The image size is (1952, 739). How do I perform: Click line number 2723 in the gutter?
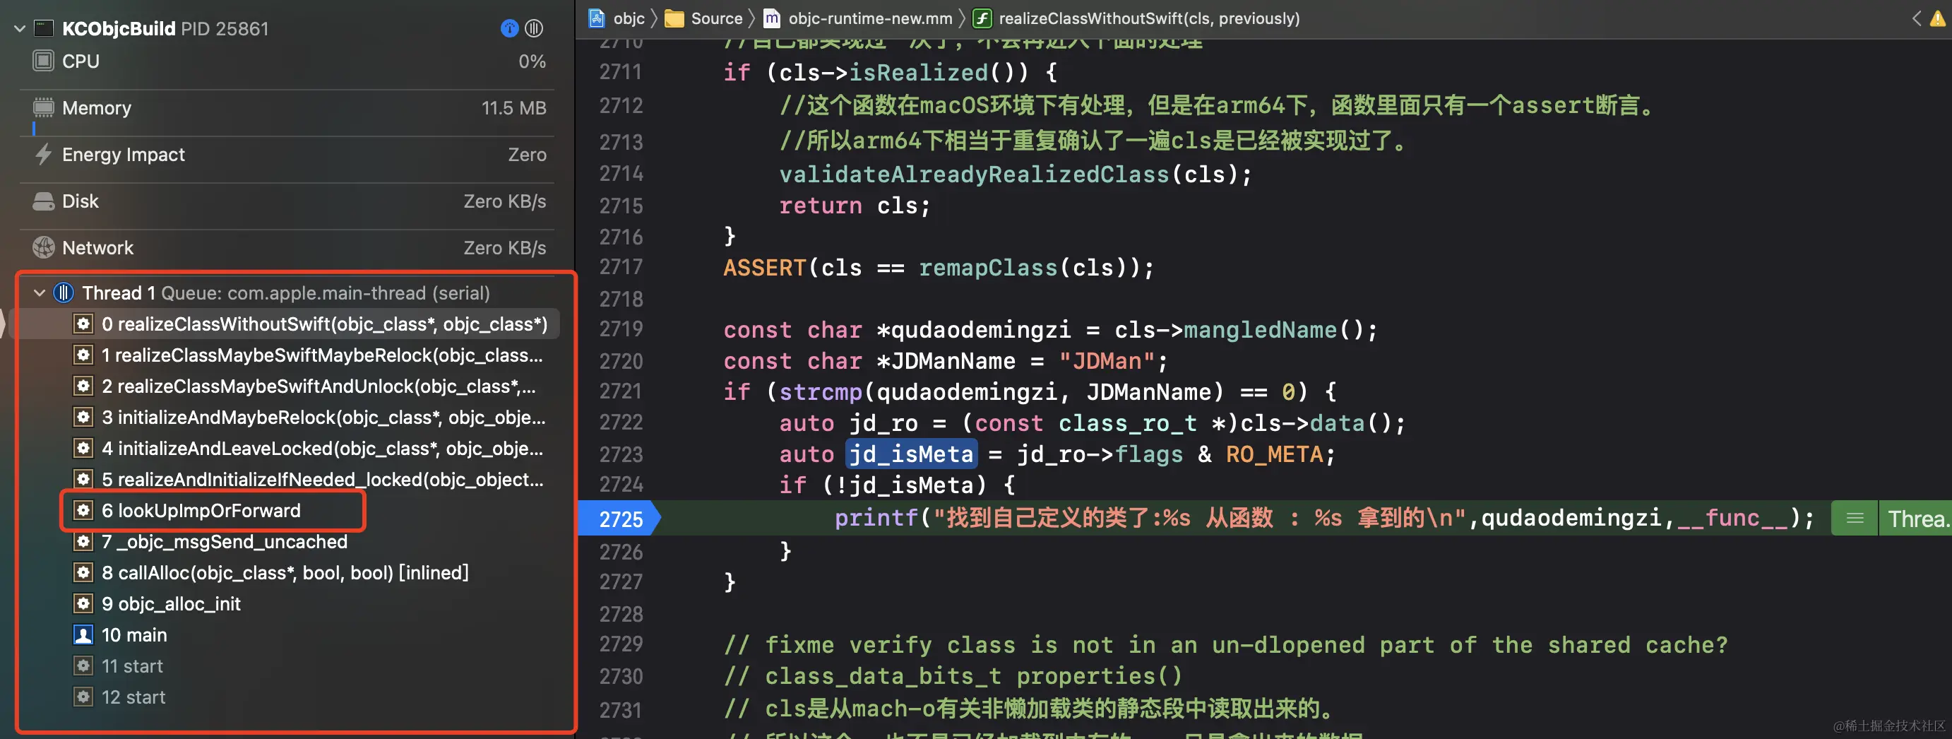(x=621, y=454)
